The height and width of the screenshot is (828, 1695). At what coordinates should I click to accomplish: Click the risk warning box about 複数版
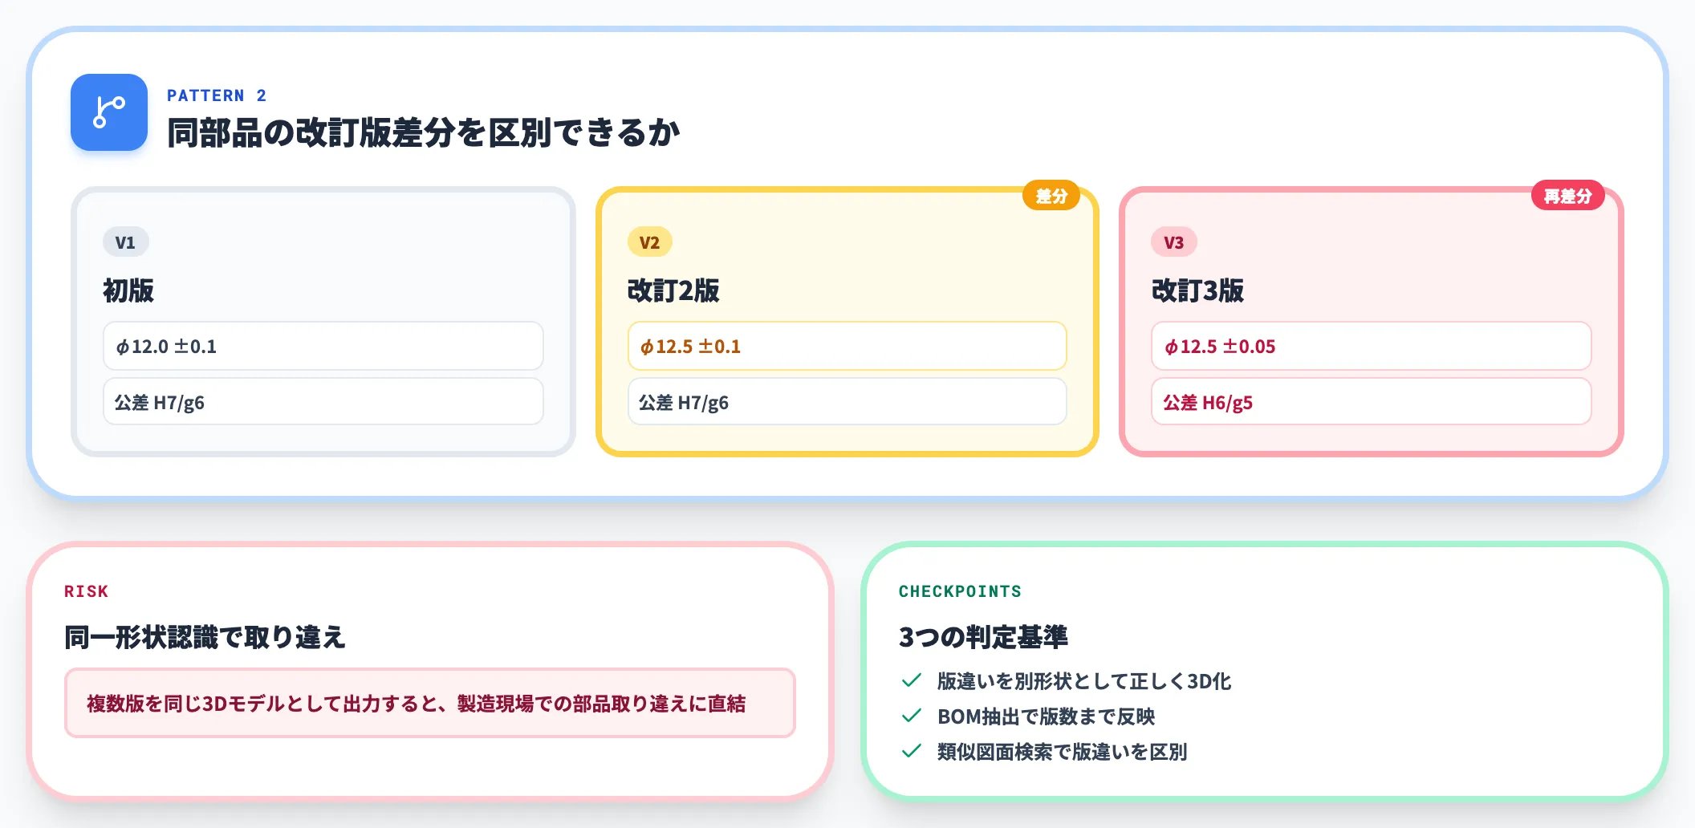(x=430, y=703)
